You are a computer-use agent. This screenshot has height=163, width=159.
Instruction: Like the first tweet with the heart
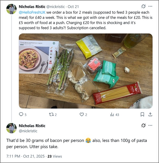[x=81, y=114]
